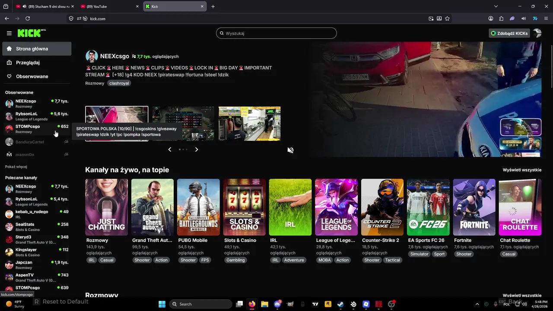The height and width of the screenshot is (311, 553).
Task: Open Discord from the taskbar
Action: coord(277,304)
